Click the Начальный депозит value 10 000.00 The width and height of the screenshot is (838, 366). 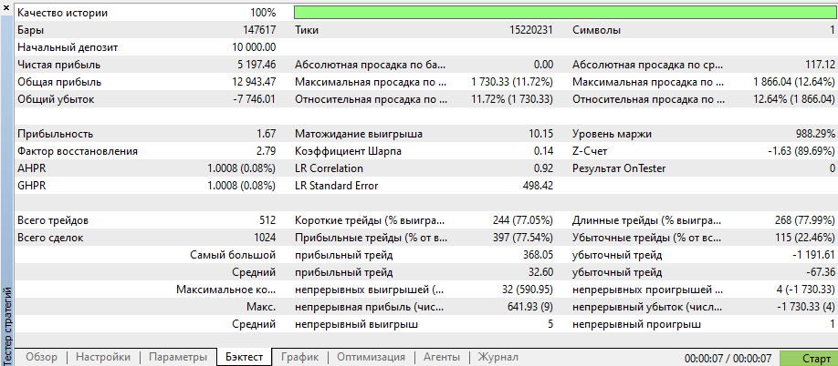(254, 47)
